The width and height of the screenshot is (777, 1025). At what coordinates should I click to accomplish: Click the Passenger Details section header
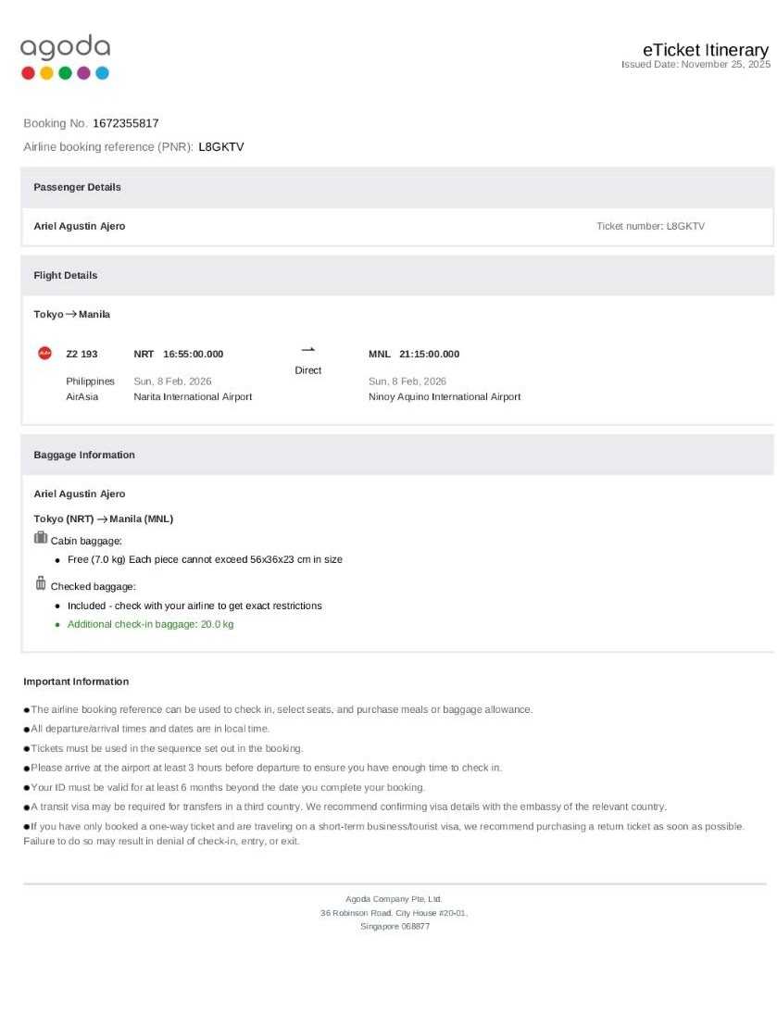point(78,187)
